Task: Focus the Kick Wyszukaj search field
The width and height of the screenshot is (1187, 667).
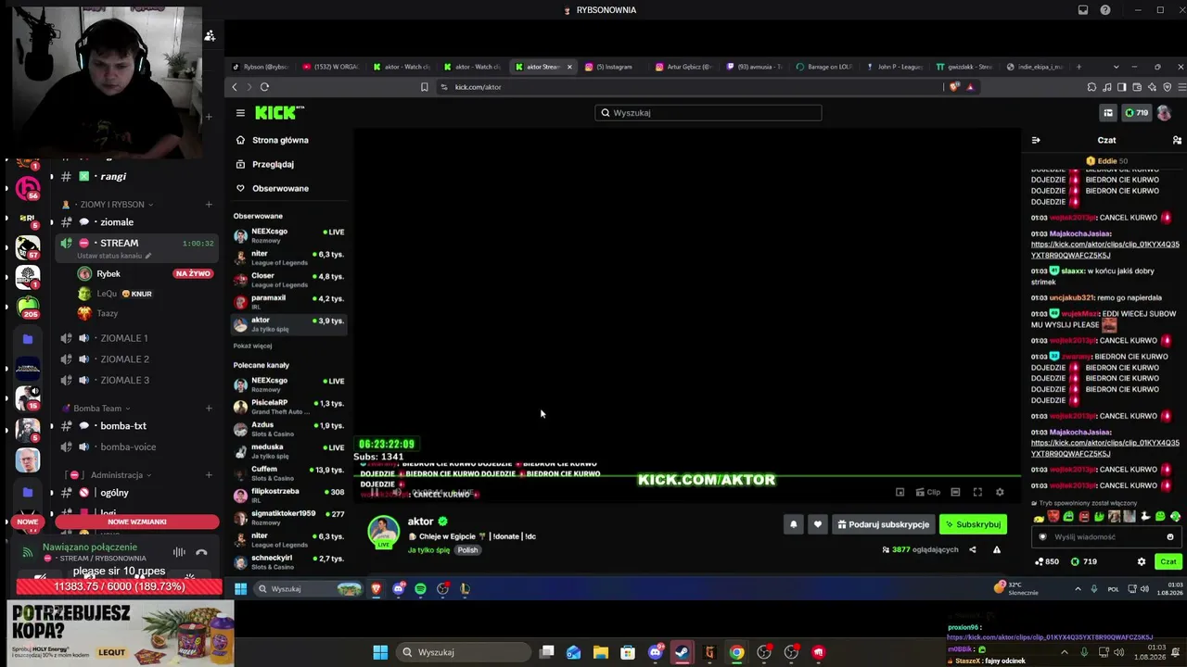Action: [x=708, y=113]
